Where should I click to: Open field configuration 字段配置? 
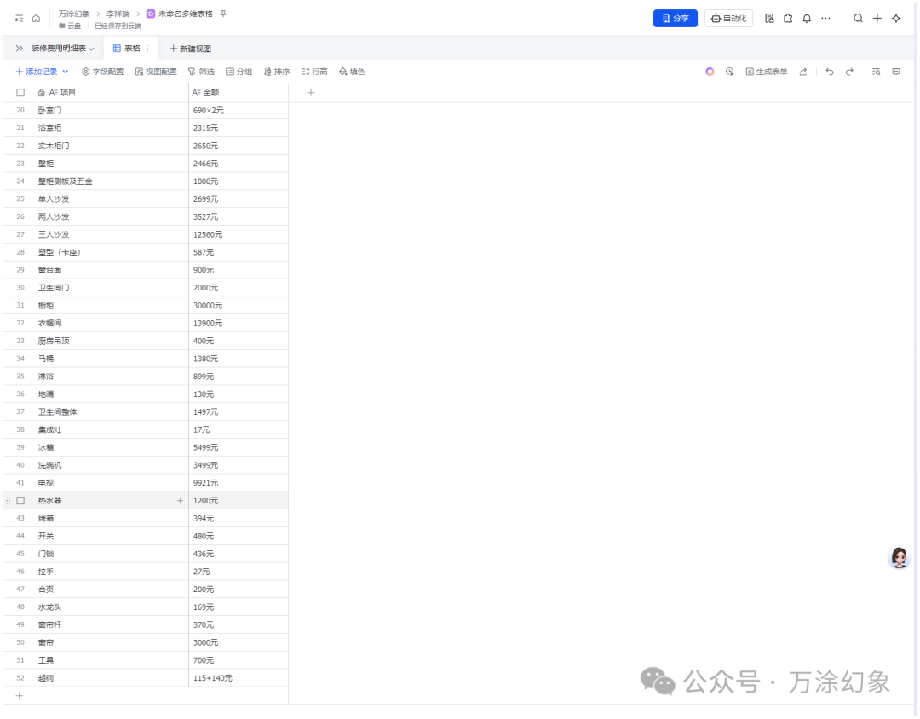pos(103,72)
